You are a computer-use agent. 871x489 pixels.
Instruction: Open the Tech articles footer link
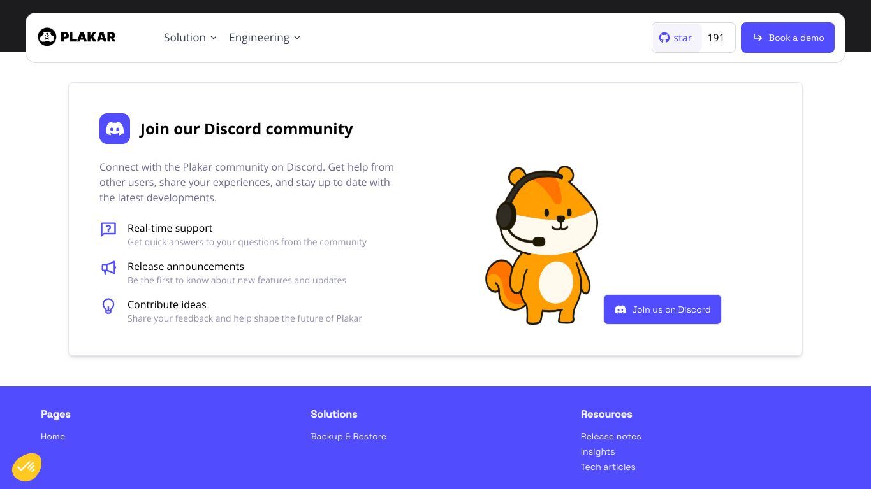[608, 467]
